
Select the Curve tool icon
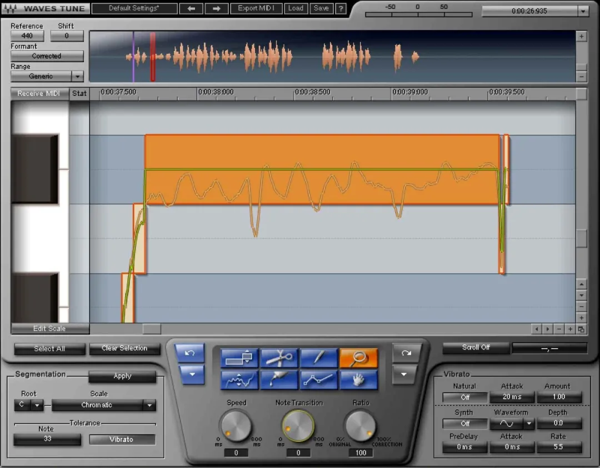(x=239, y=380)
